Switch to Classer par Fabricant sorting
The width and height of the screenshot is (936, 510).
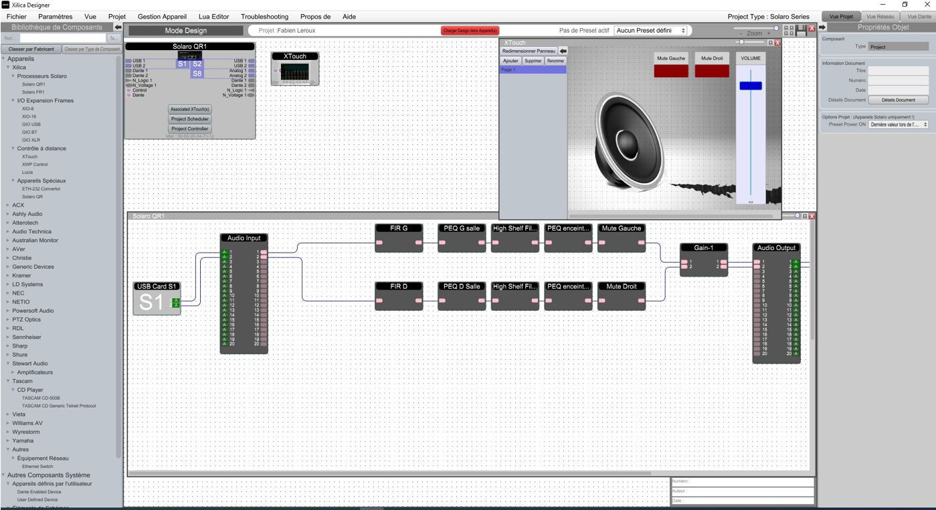coord(31,49)
